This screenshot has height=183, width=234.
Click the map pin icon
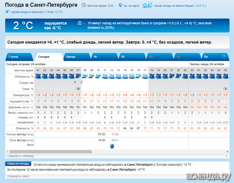tap(120, 6)
